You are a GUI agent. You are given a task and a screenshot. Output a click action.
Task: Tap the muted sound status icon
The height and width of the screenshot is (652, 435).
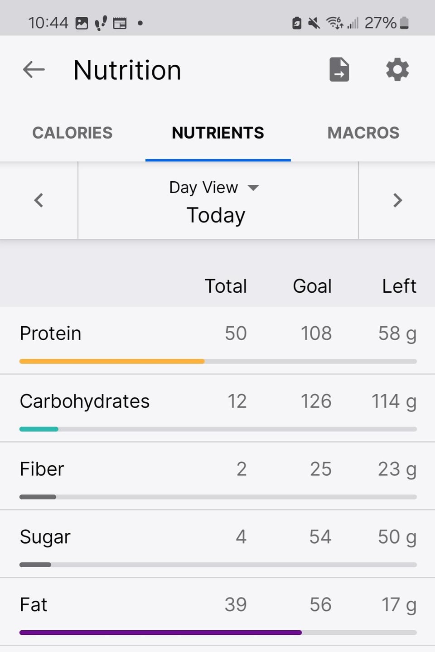[x=314, y=23]
